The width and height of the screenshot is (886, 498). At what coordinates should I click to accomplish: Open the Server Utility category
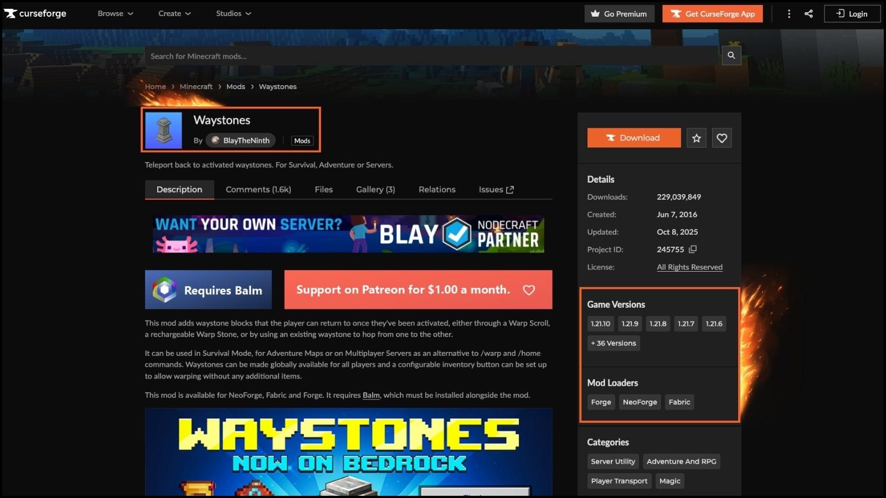click(613, 461)
